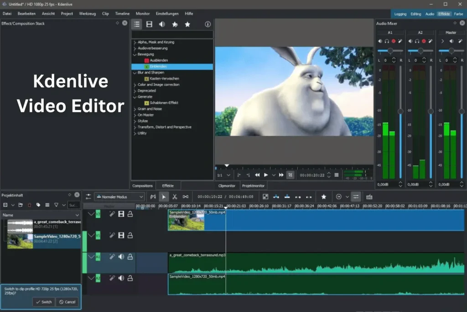Rewind playback in the monitor
The image size is (467, 312).
(257, 175)
